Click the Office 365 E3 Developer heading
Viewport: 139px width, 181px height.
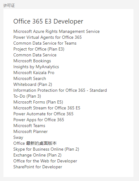(x=48, y=21)
